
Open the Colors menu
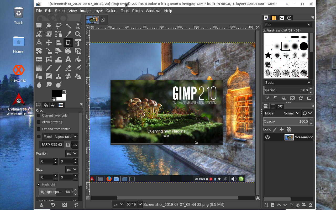coord(112,11)
